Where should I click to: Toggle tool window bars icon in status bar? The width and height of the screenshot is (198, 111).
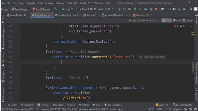point(3,109)
